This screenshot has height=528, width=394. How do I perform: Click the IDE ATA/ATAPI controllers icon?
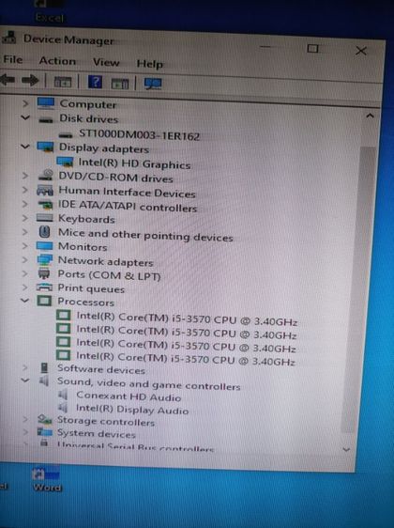[x=45, y=205]
